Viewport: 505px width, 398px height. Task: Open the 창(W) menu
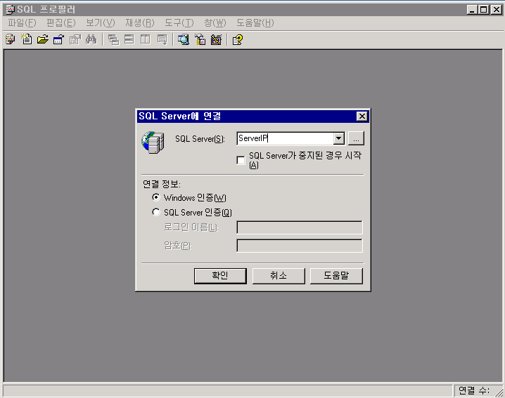[x=215, y=23]
